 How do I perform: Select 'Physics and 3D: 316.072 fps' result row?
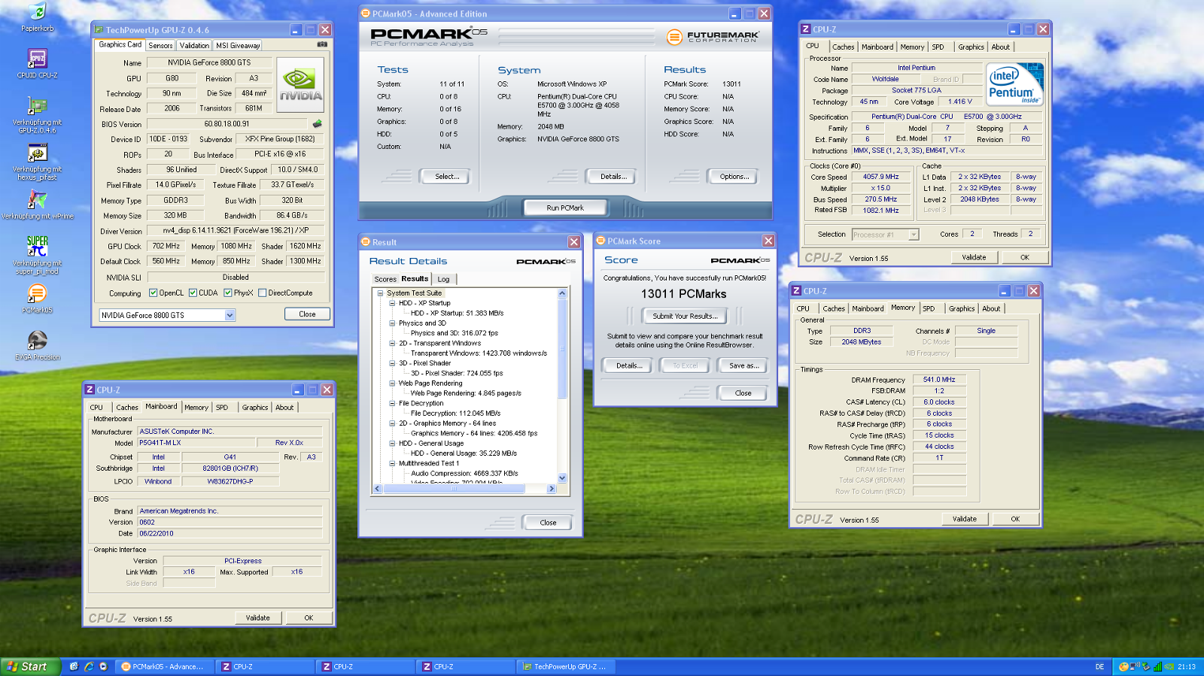pos(455,333)
